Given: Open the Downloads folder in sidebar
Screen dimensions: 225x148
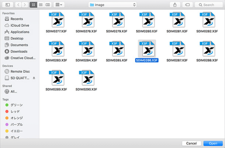Looking at the screenshot, I should tap(19, 52).
